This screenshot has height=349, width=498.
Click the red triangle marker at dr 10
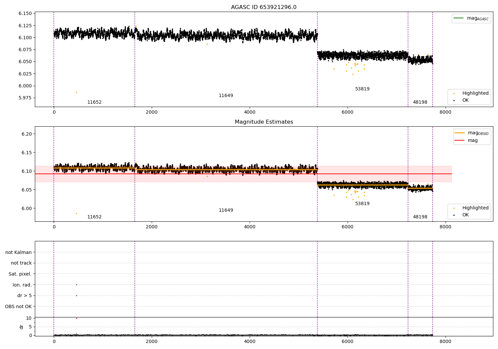[76, 318]
